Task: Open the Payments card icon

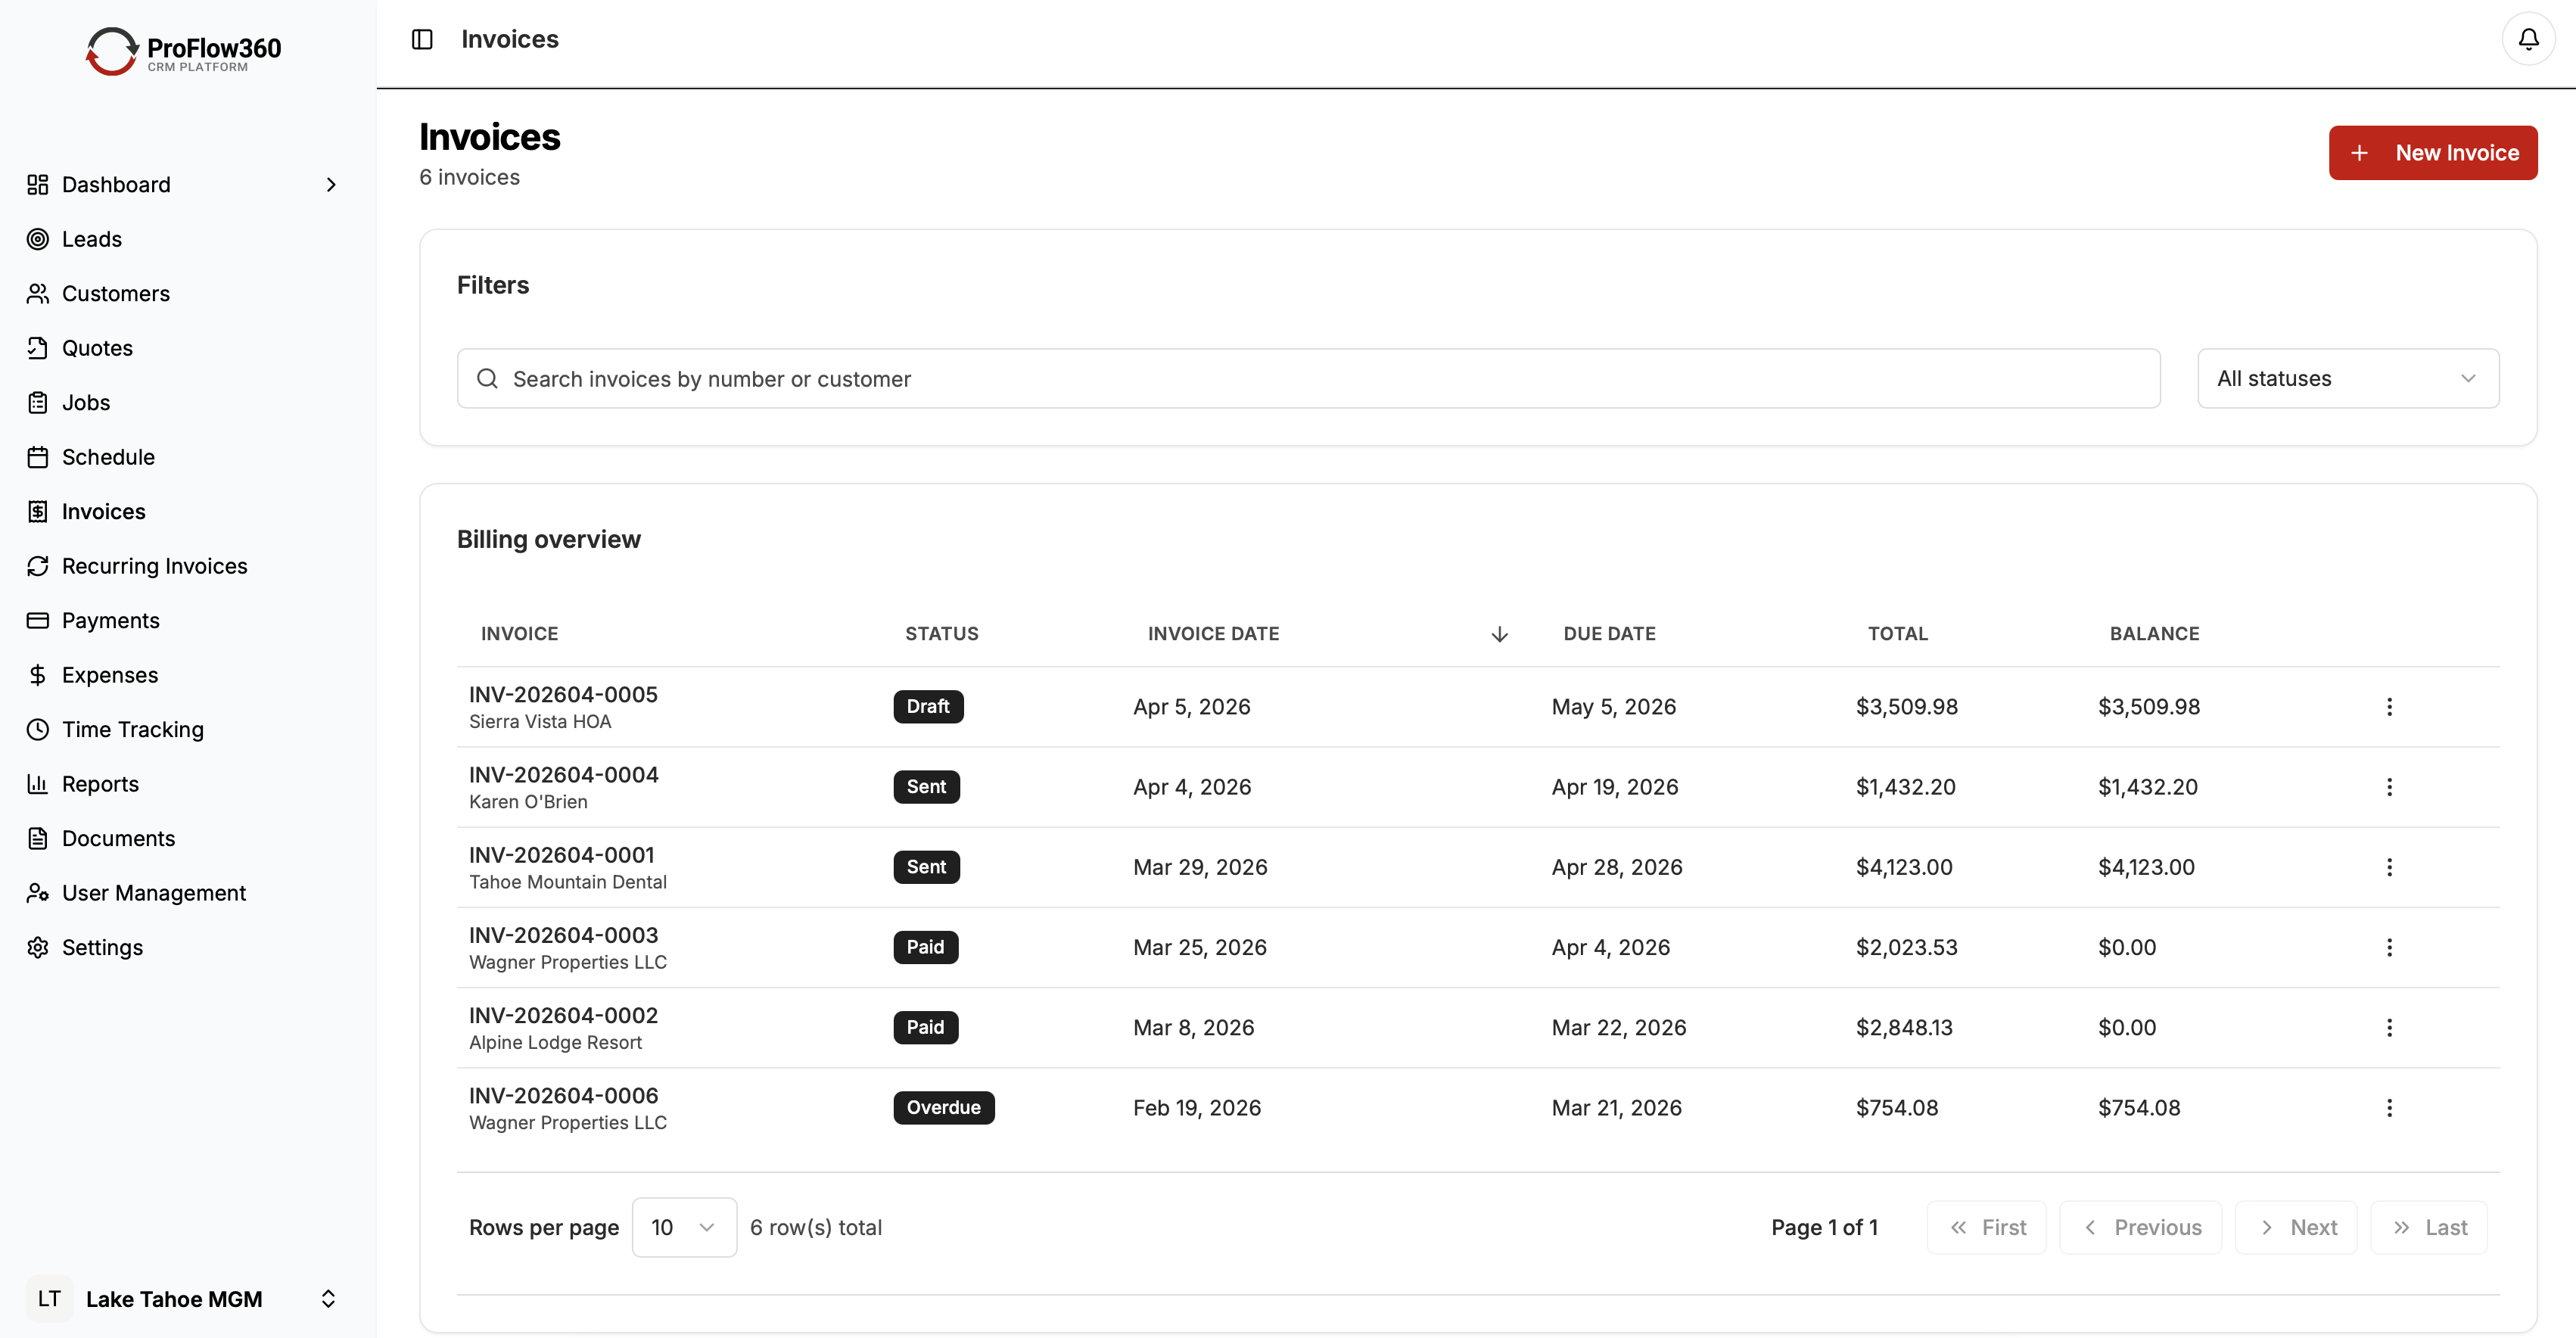Action: click(x=38, y=620)
